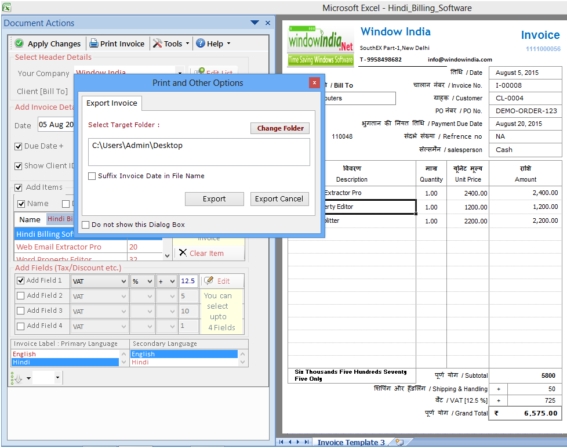Enable Add Field 2 checkbox

(21, 295)
